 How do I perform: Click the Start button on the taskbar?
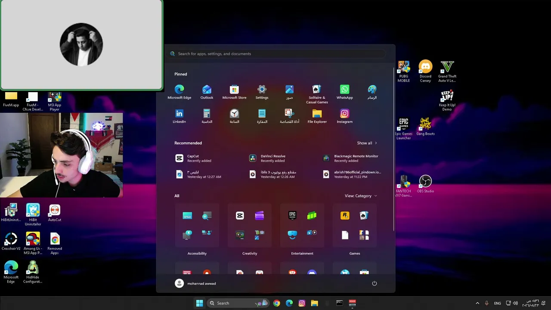tap(199, 303)
